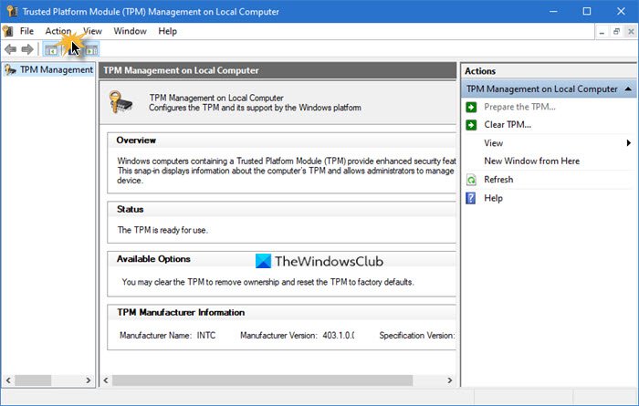Click the key-and-chip icon in the center header

click(120, 102)
